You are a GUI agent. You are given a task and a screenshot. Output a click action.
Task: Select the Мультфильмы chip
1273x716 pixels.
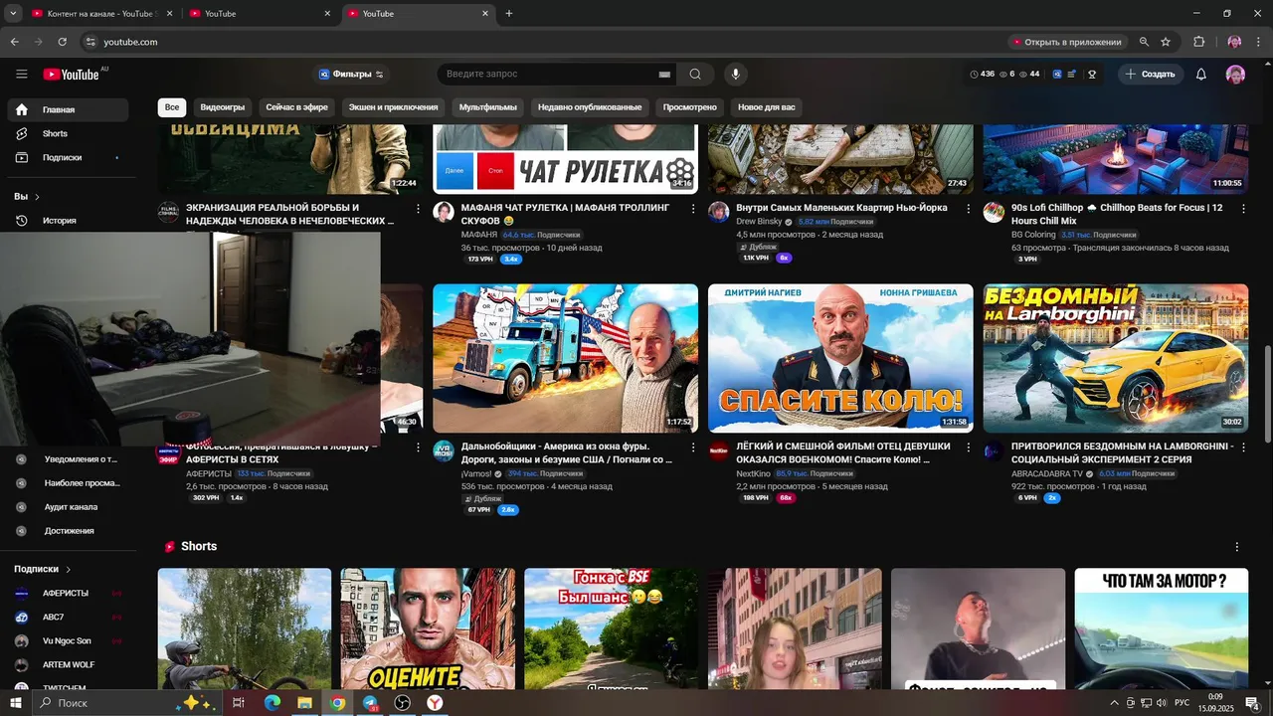pyautogui.click(x=488, y=107)
